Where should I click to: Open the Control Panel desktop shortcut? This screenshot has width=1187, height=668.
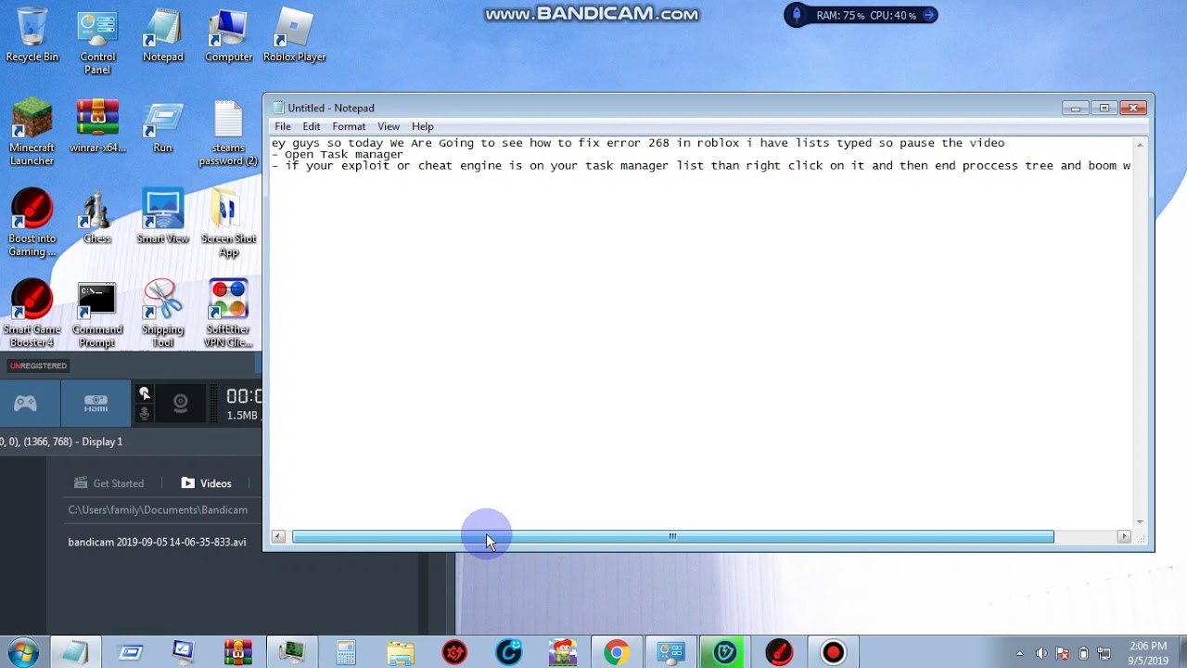[97, 42]
